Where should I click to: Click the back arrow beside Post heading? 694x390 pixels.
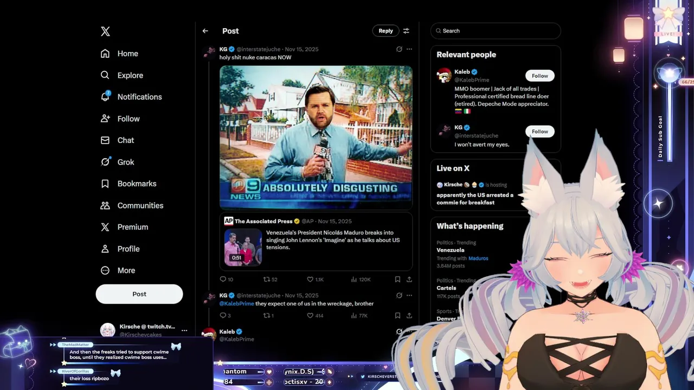[205, 31]
